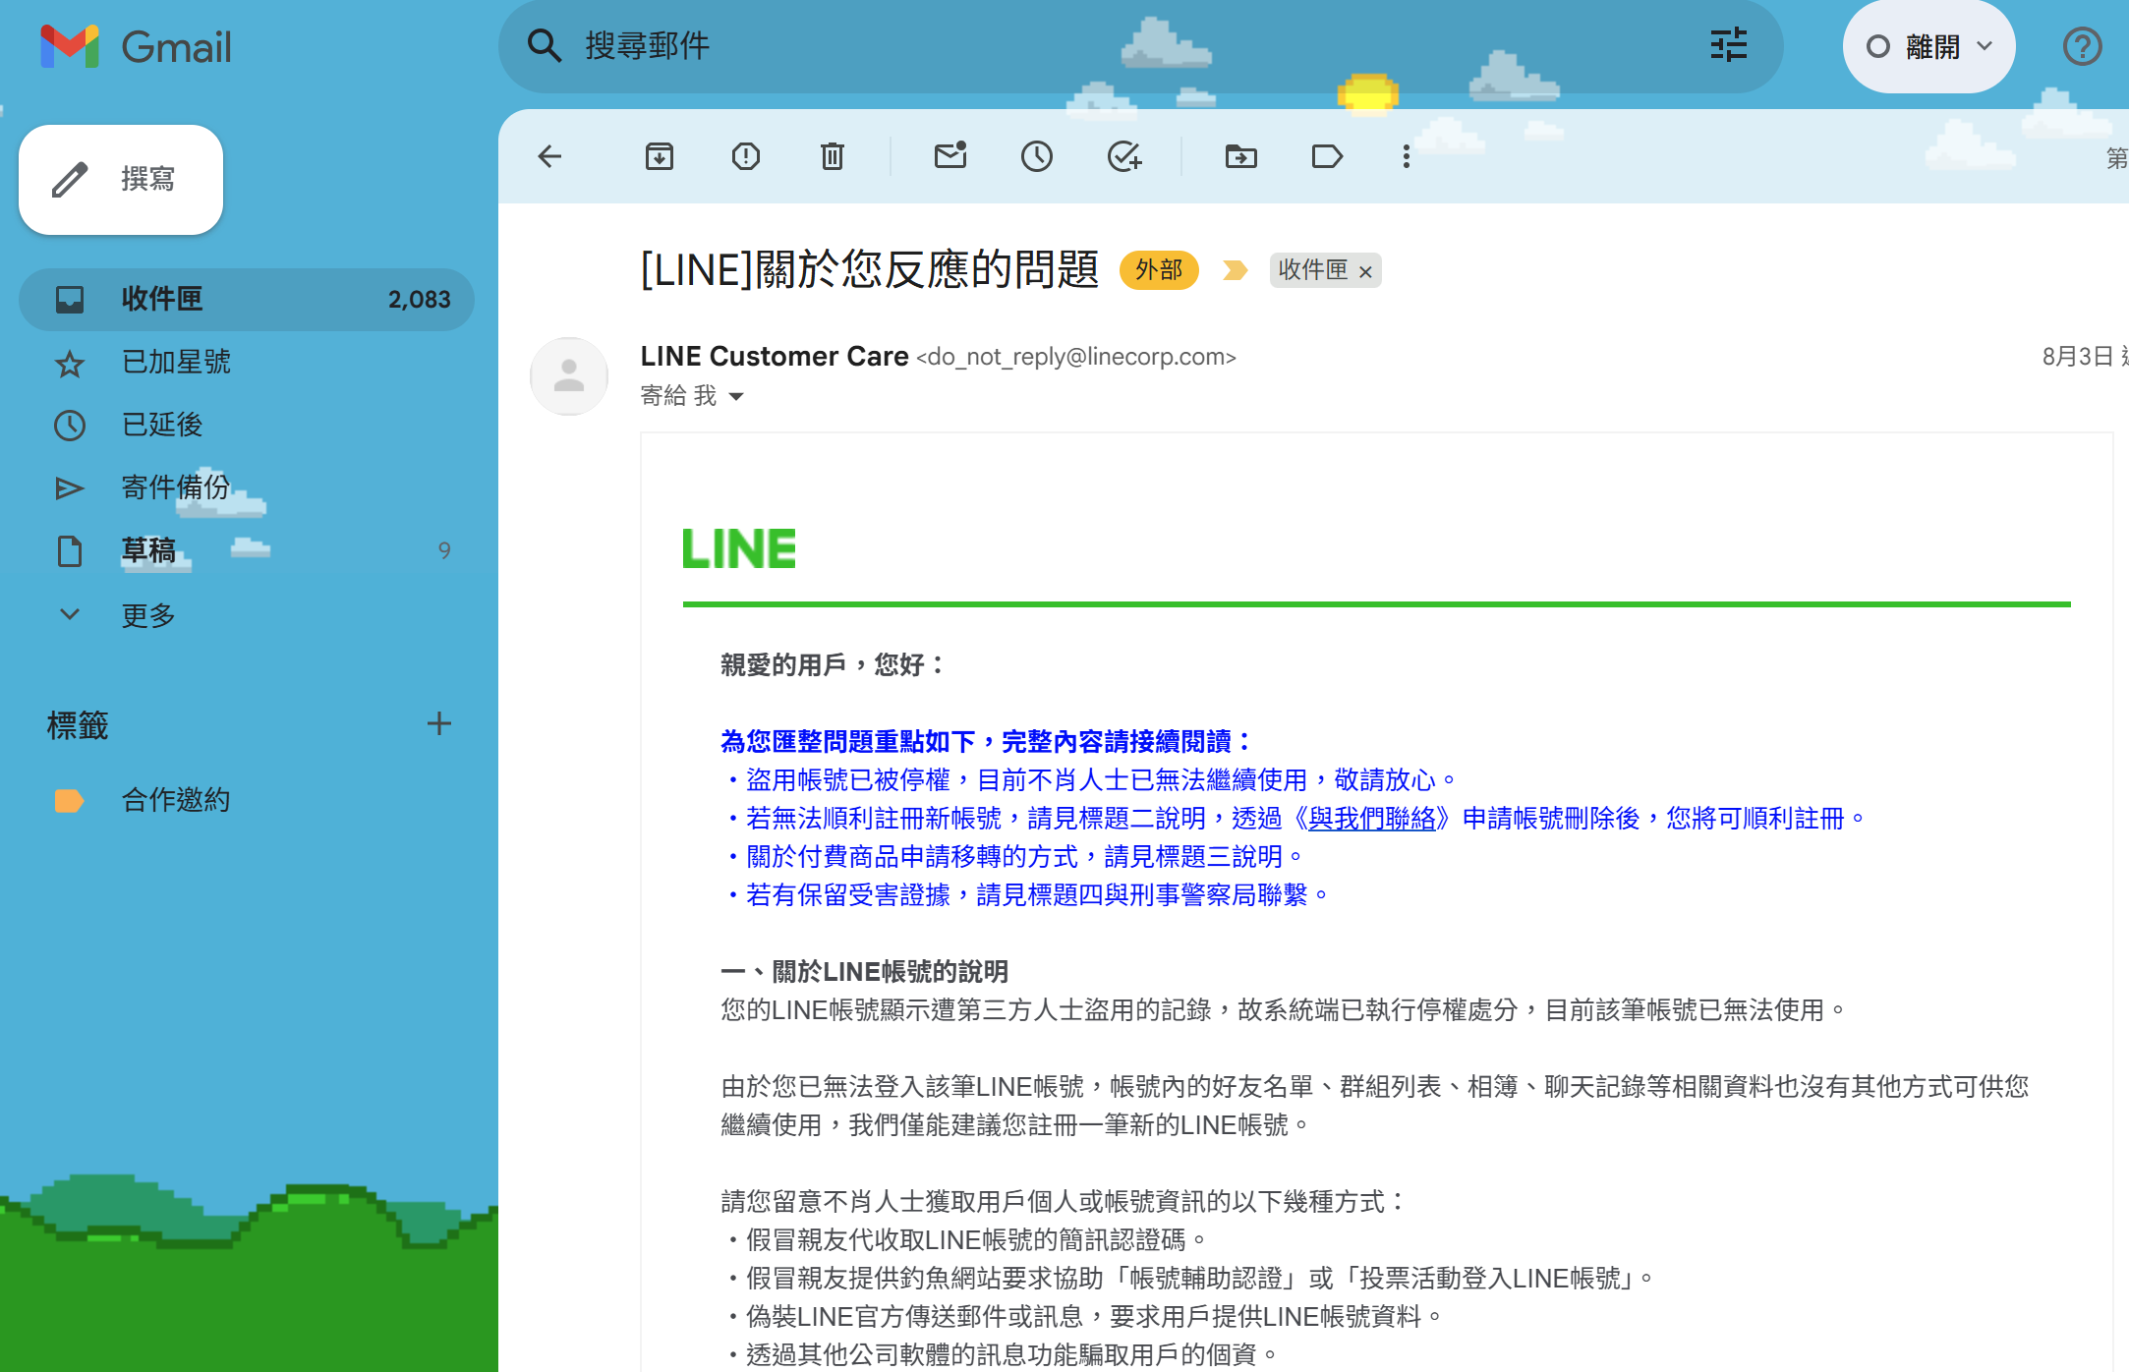Select the orange 合作邀約 label
Image resolution: width=2129 pixels, height=1372 pixels.
(x=175, y=800)
